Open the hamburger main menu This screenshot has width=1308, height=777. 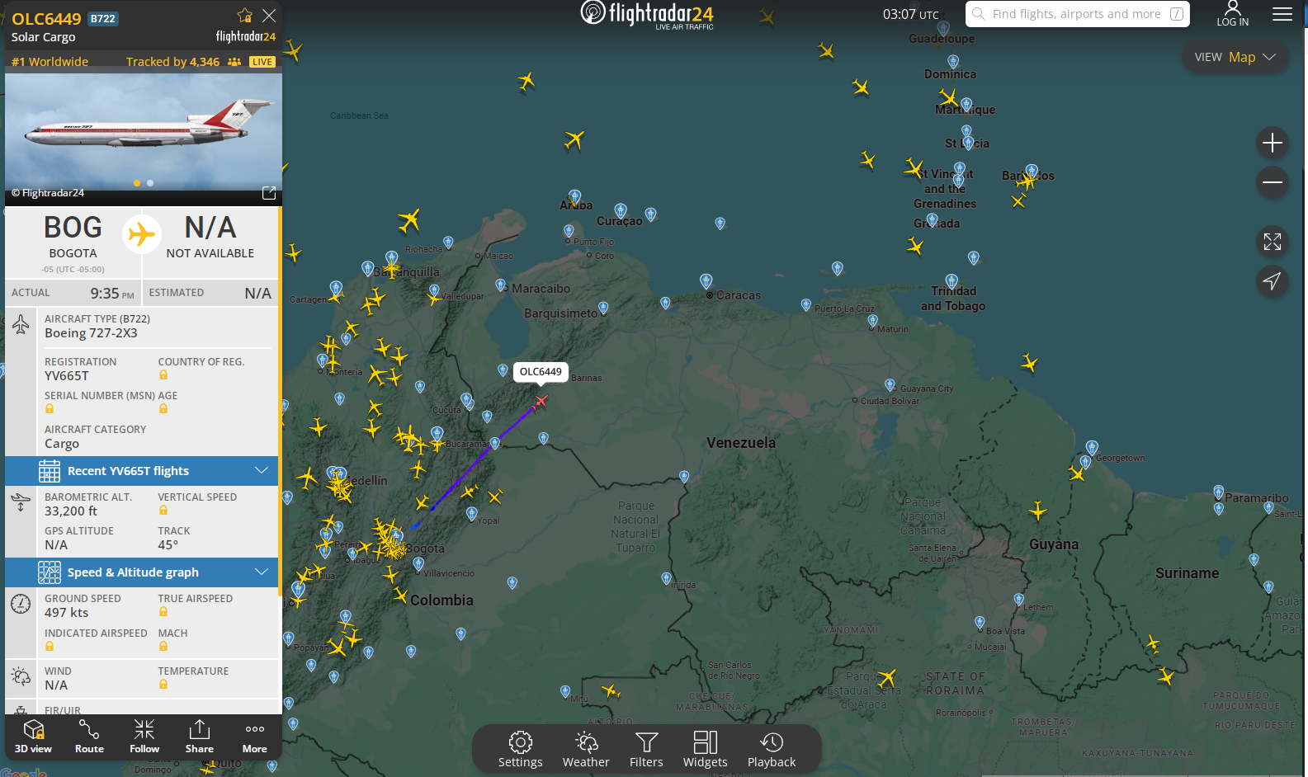1282,14
